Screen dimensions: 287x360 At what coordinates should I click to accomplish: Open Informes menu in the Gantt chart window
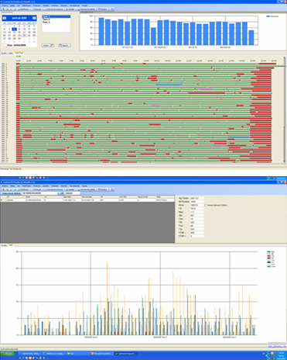[x=55, y=5]
